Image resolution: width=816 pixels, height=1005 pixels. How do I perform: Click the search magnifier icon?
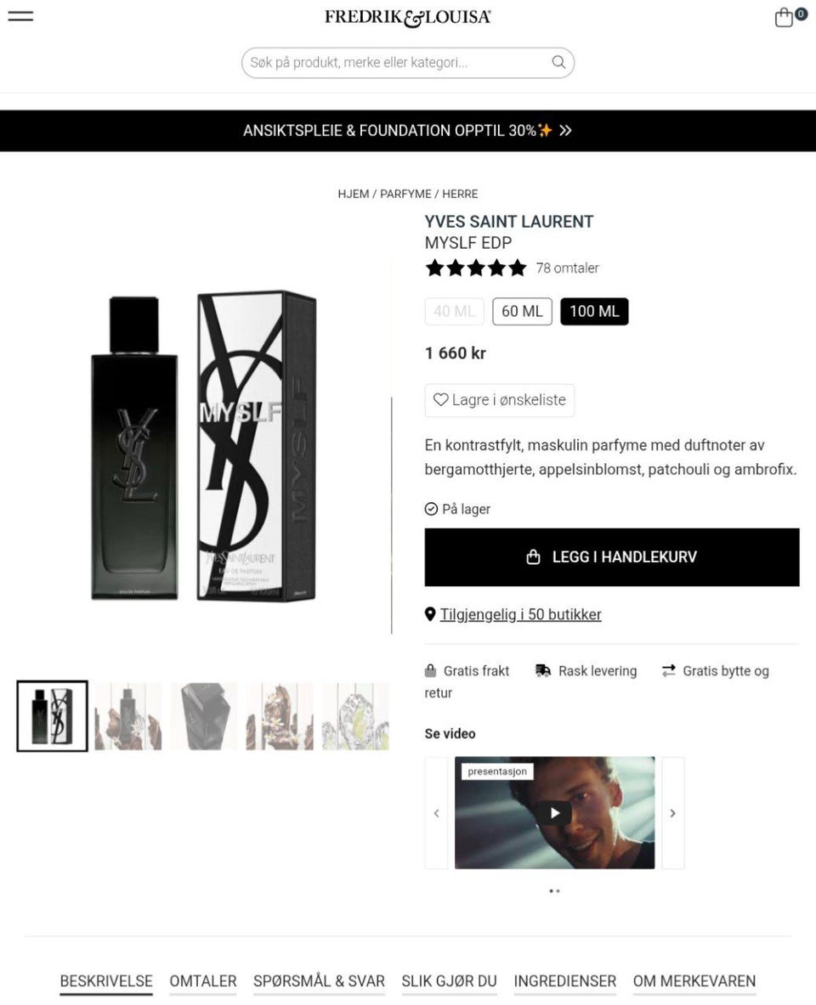click(558, 62)
